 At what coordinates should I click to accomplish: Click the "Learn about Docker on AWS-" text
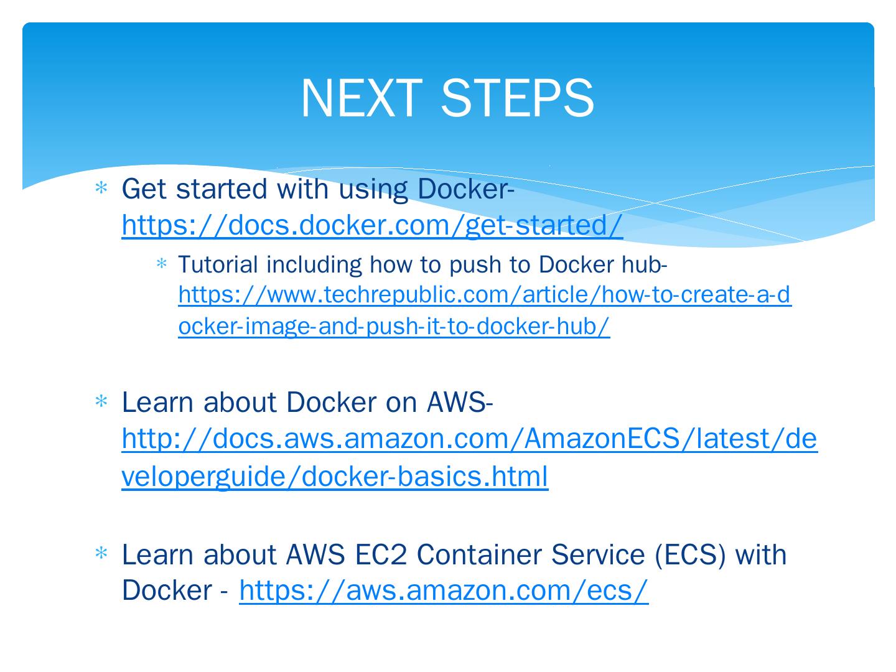coord(307,403)
